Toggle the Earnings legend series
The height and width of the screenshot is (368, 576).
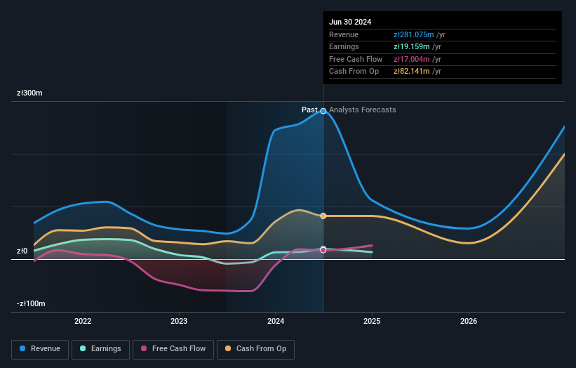100,349
